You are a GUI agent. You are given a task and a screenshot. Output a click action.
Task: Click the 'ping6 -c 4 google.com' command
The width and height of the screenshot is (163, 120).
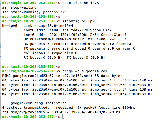(x=86, y=71)
